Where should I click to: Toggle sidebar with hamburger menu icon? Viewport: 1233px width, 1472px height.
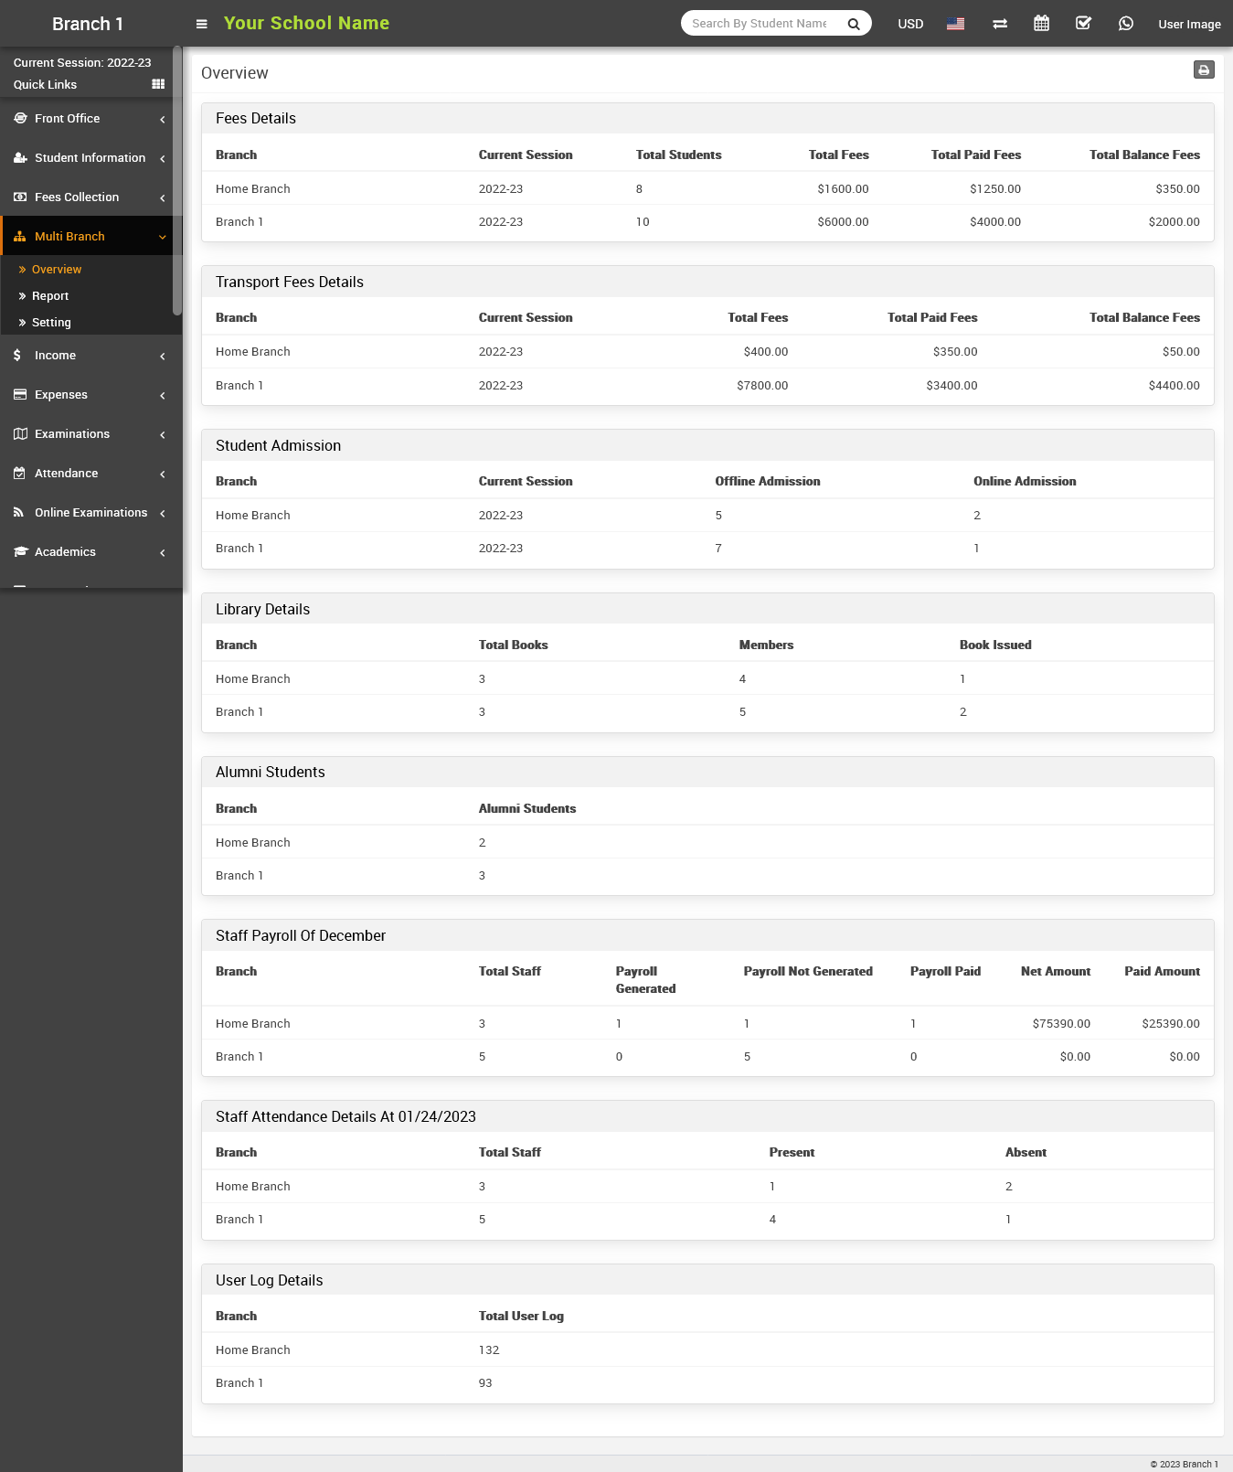(x=202, y=24)
